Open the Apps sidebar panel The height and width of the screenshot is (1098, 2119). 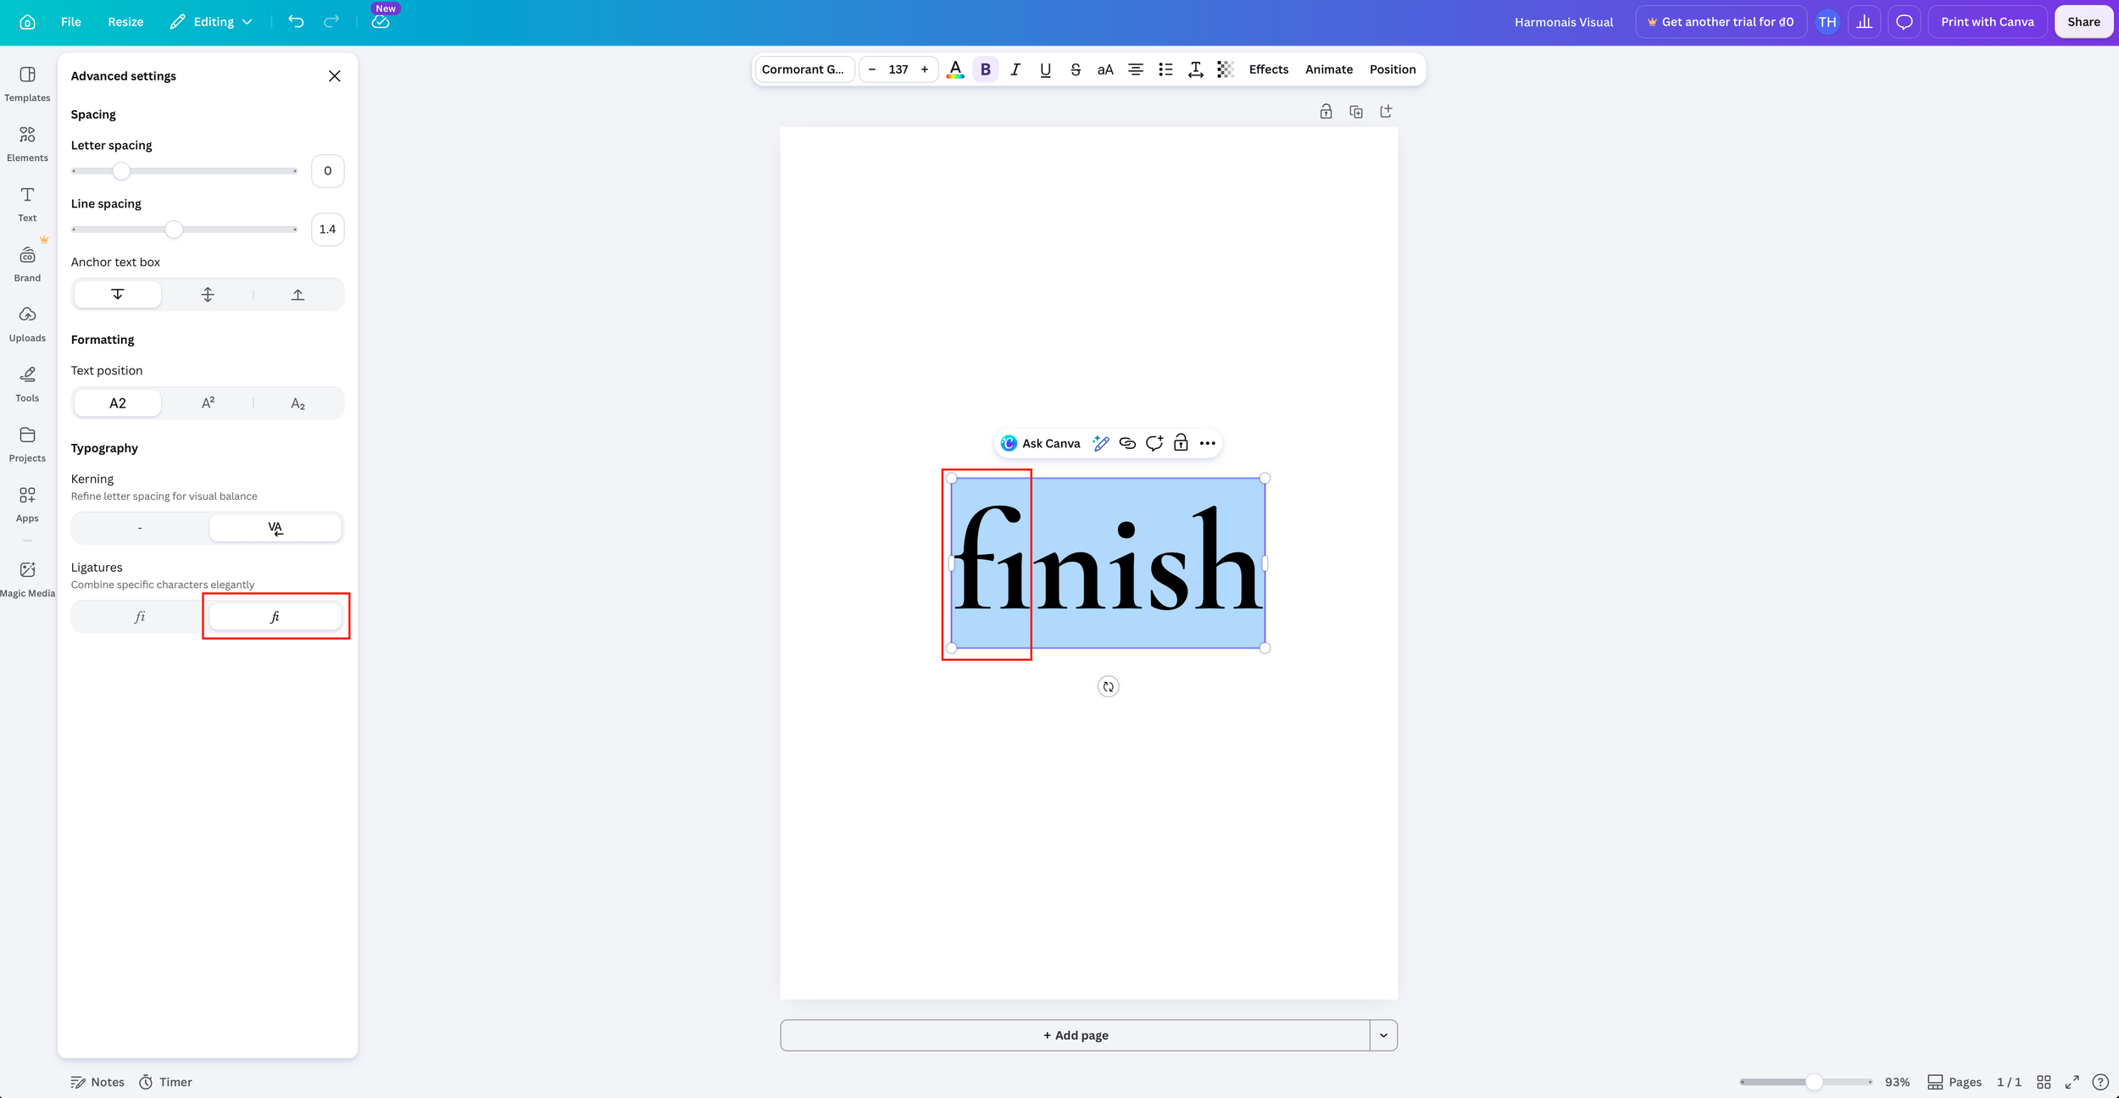point(27,506)
